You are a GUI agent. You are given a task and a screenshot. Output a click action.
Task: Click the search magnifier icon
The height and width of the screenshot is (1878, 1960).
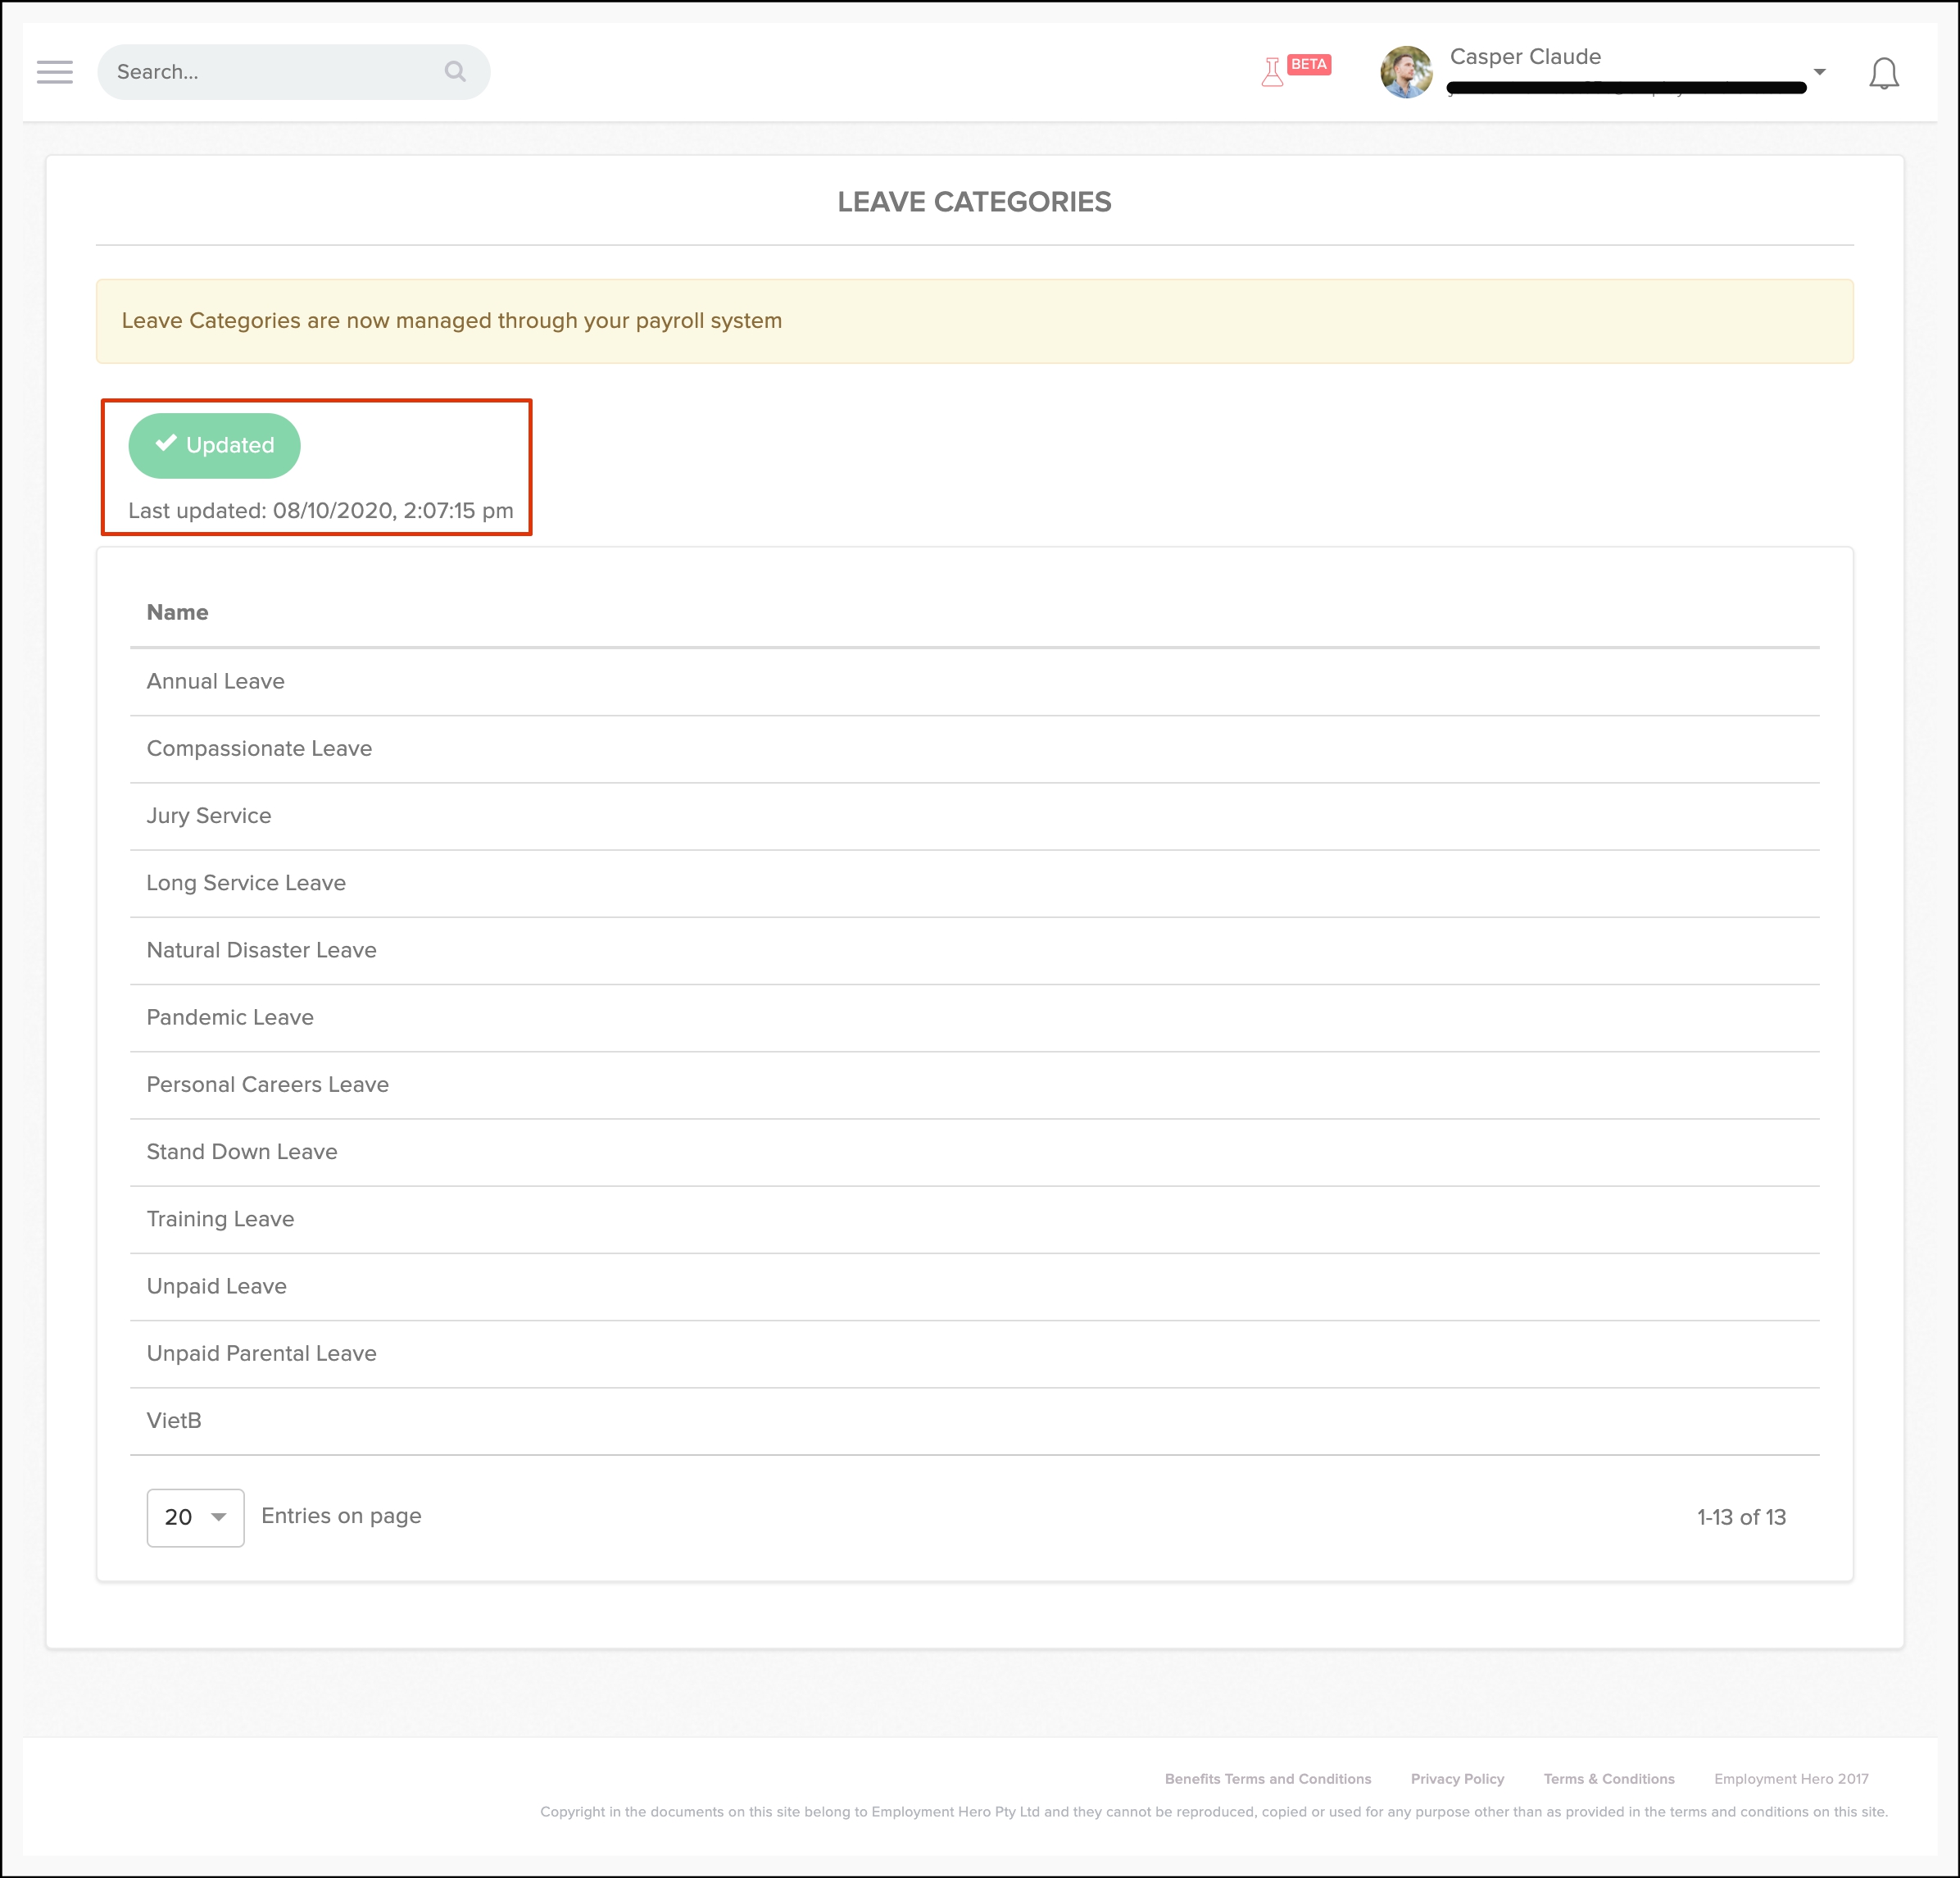pyautogui.click(x=455, y=72)
